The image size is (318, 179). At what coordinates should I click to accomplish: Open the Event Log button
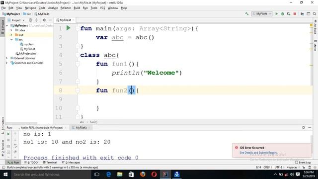point(303,163)
